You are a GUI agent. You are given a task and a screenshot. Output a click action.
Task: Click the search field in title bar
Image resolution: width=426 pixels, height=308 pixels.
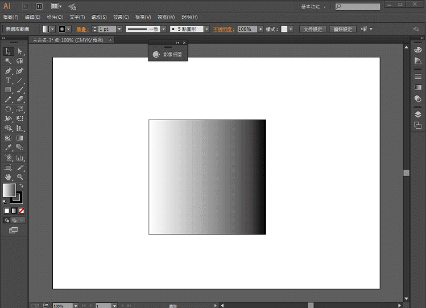(x=358, y=6)
